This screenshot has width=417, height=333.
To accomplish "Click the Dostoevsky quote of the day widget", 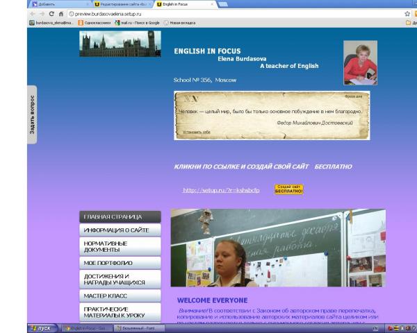I will [272, 116].
